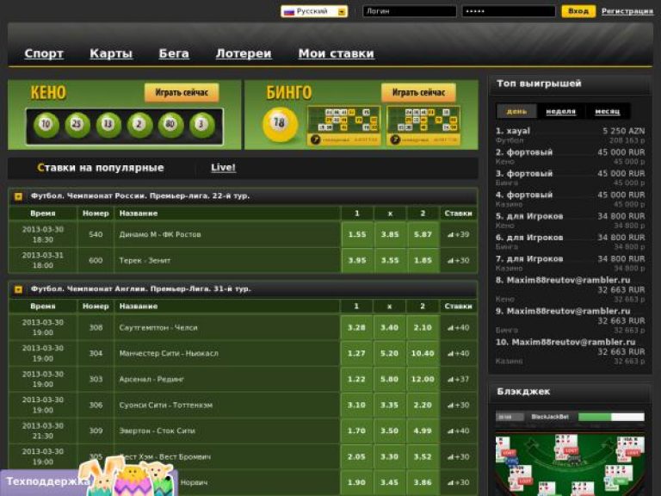Click the Логин input field

409,11
